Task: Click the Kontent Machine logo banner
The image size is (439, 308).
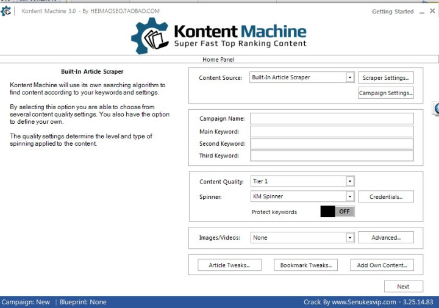Action: pyautogui.click(x=219, y=35)
